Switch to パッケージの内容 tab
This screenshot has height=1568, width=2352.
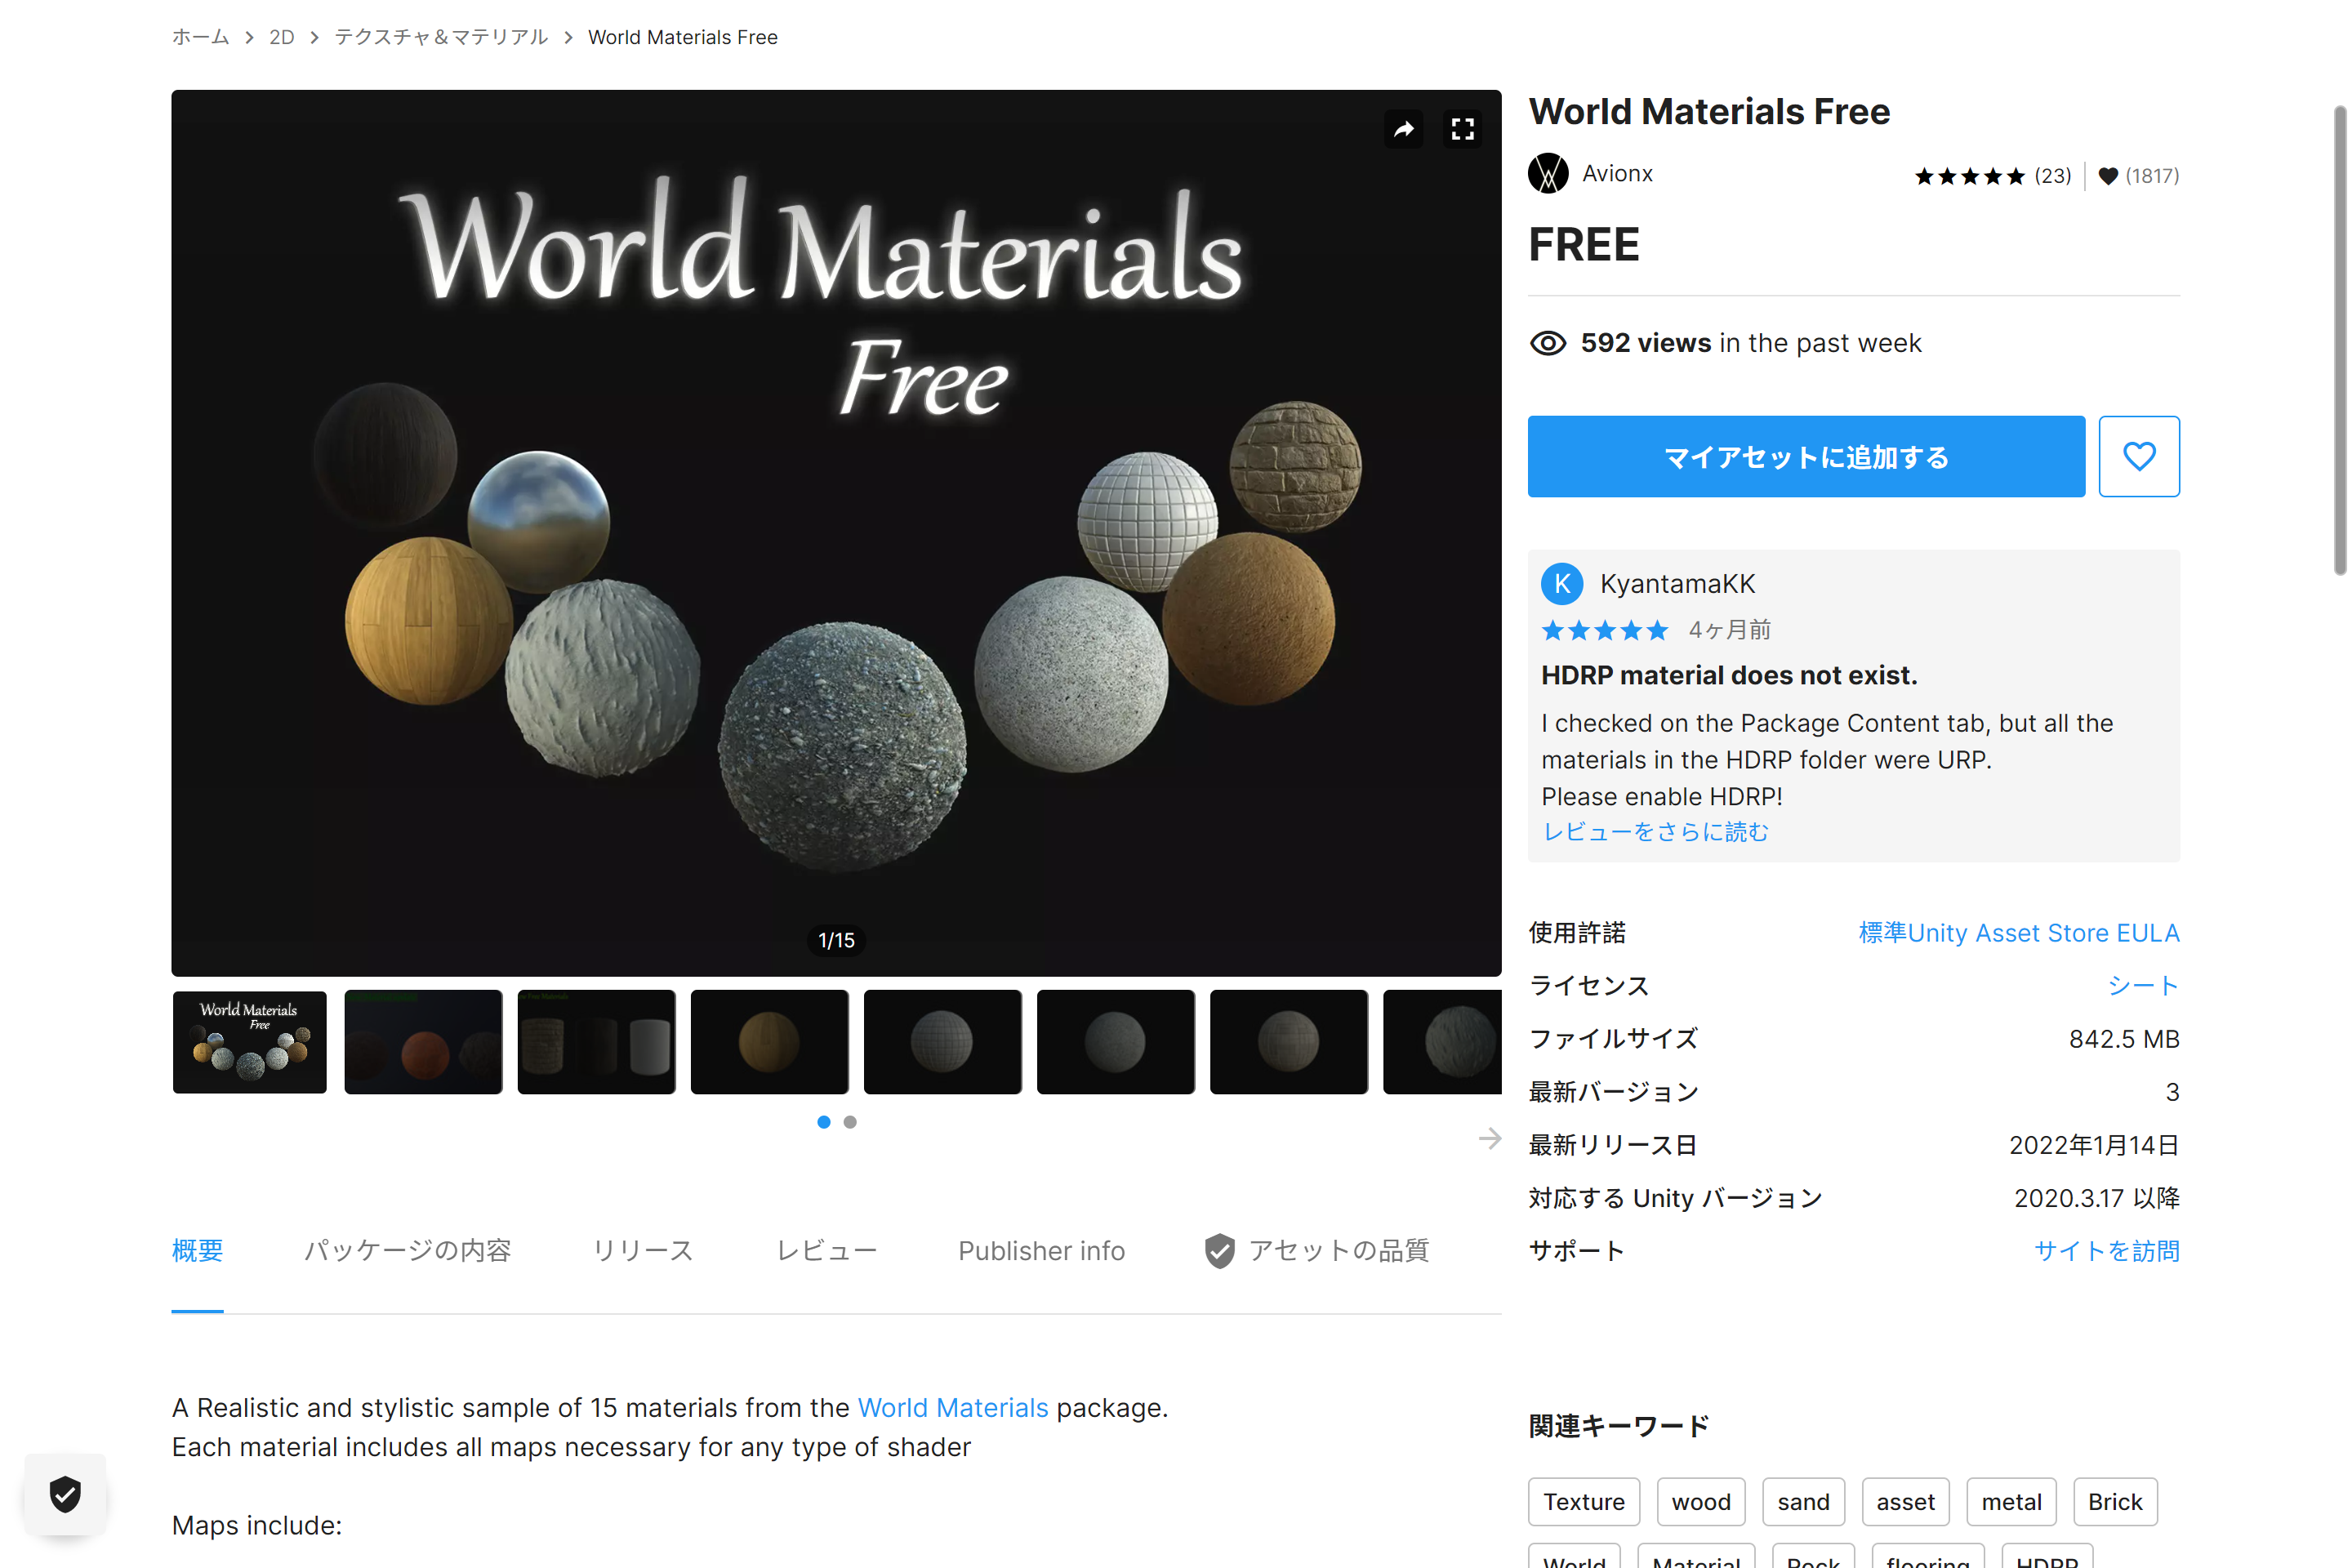click(409, 1252)
